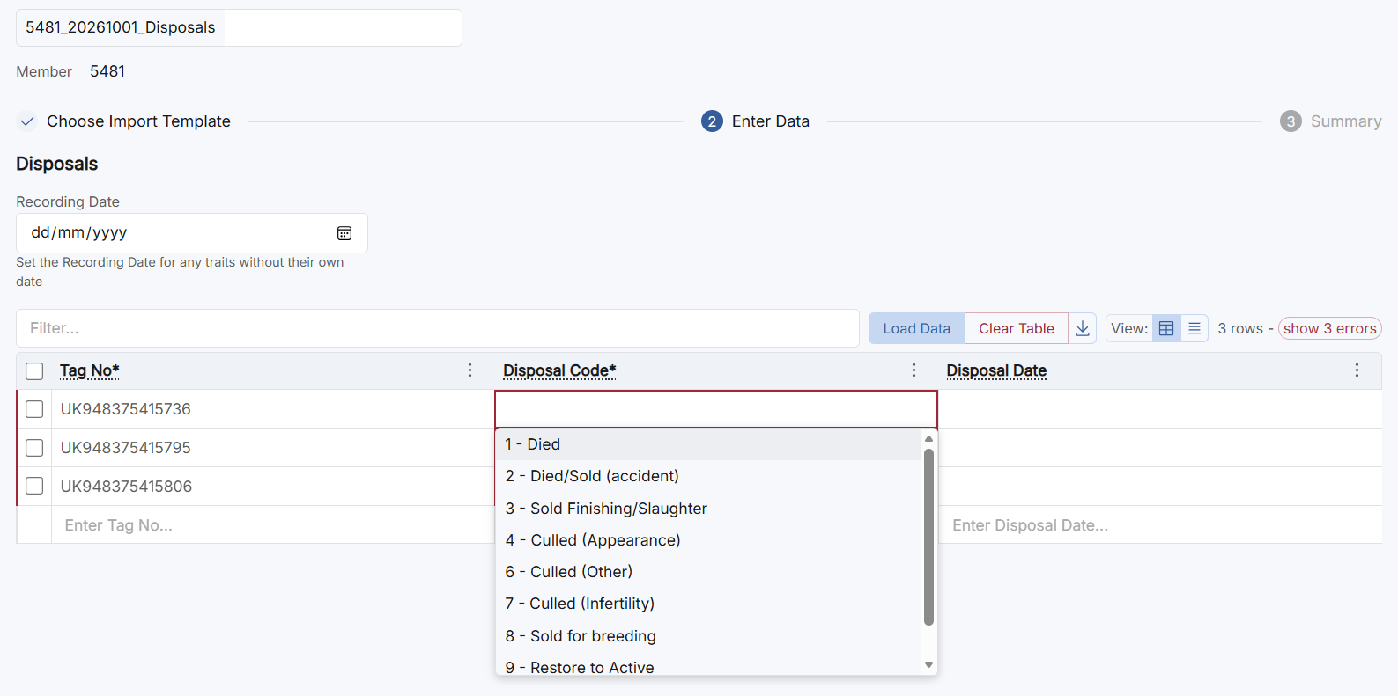Select '2 - Died/Sold (accident)' option
Viewport: 1398px width, 696px height.
(708, 476)
